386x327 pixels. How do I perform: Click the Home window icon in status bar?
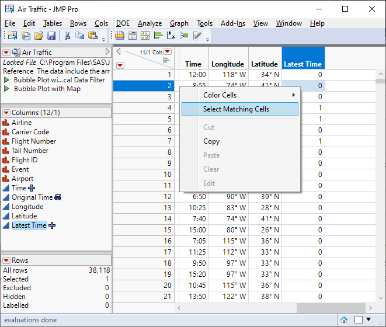pos(345,319)
